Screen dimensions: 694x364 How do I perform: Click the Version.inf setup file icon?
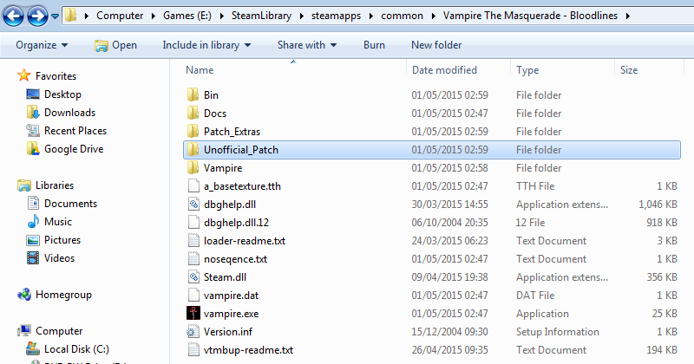click(193, 331)
